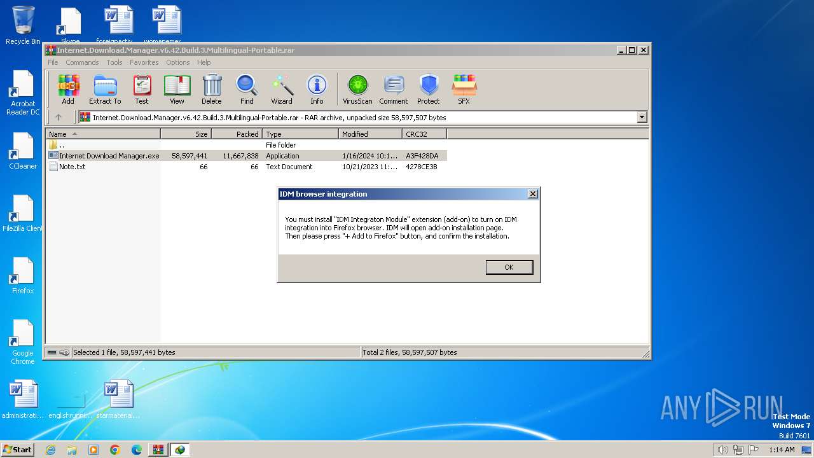Select the parent folder '..' row
814x458 pixels.
[x=247, y=145]
